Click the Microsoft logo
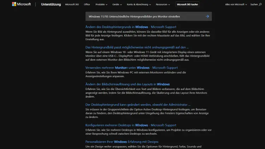The height and width of the screenshot is (149, 265). (x=22, y=4)
